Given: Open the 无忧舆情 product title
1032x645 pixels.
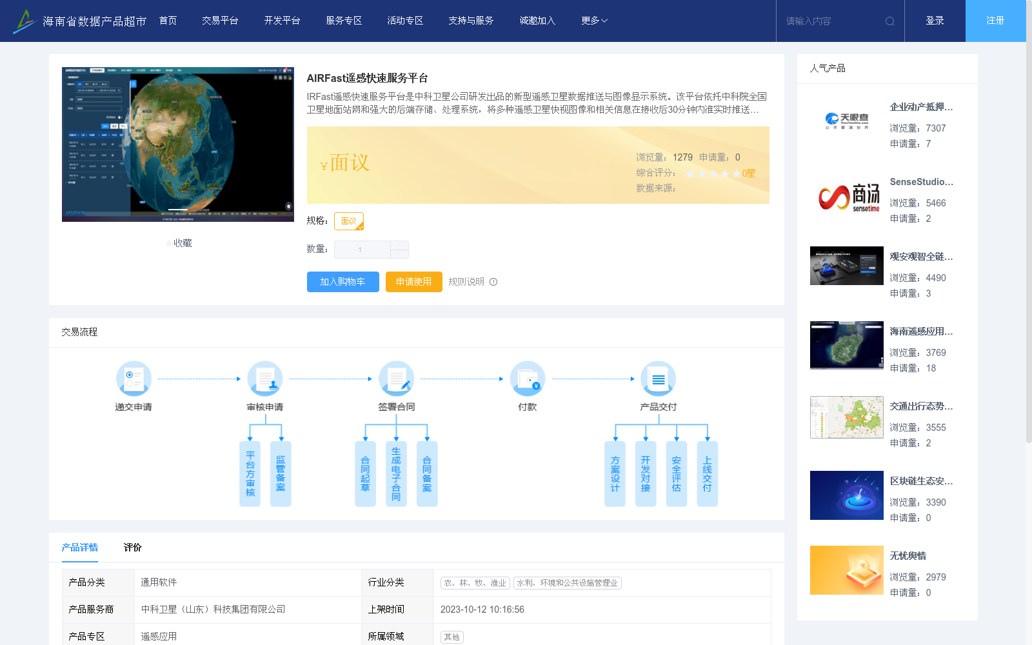Looking at the screenshot, I should click(x=908, y=556).
